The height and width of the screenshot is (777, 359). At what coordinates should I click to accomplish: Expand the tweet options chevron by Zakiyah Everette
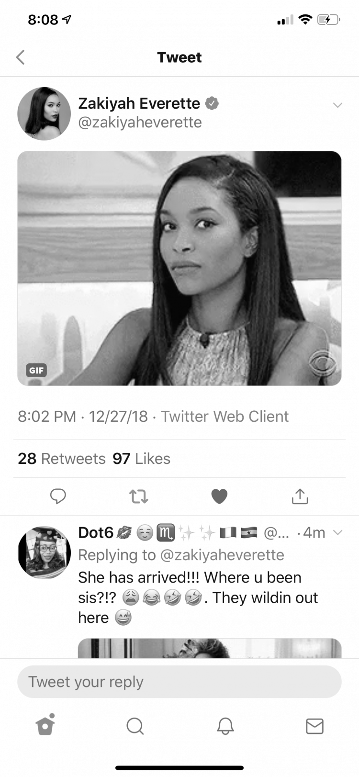click(x=337, y=105)
